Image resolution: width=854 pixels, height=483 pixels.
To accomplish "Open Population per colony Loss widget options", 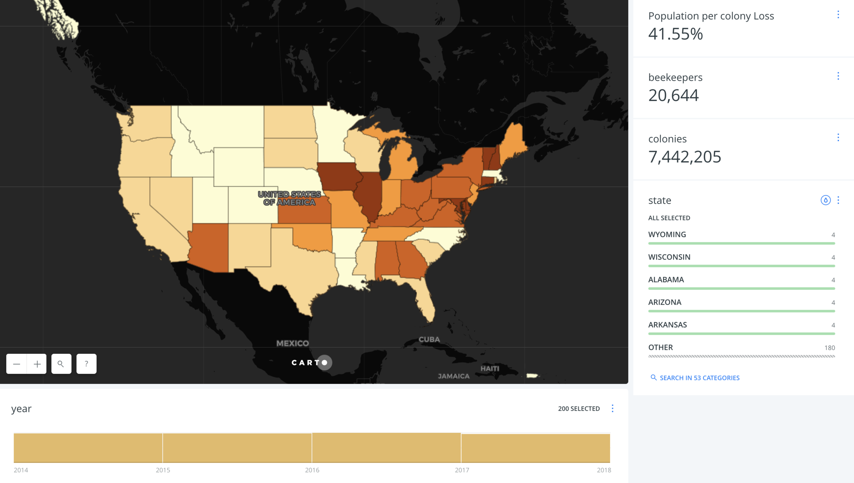I will click(x=838, y=15).
